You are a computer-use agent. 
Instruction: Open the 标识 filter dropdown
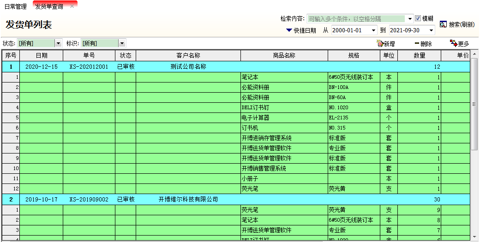[122, 43]
